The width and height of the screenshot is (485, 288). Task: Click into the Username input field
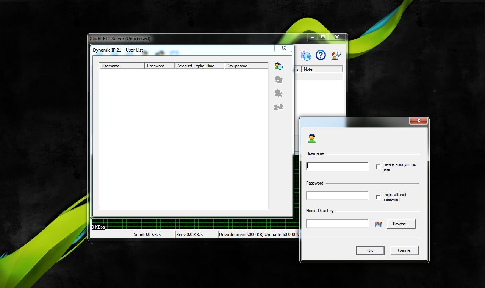pos(337,166)
